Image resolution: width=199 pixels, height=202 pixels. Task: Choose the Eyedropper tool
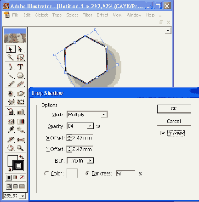pos(11,129)
